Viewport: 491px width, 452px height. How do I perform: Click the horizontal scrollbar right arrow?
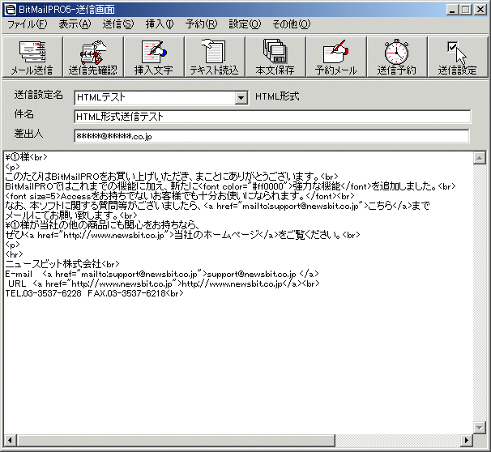467,441
